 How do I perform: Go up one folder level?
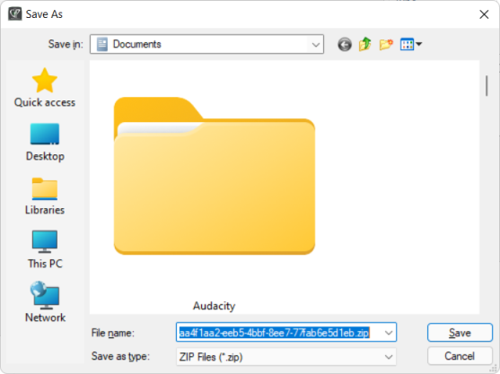click(365, 44)
